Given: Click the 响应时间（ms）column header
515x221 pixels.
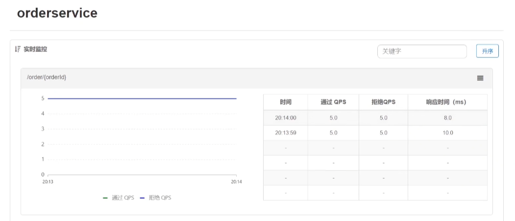Looking at the screenshot, I should click(448, 102).
